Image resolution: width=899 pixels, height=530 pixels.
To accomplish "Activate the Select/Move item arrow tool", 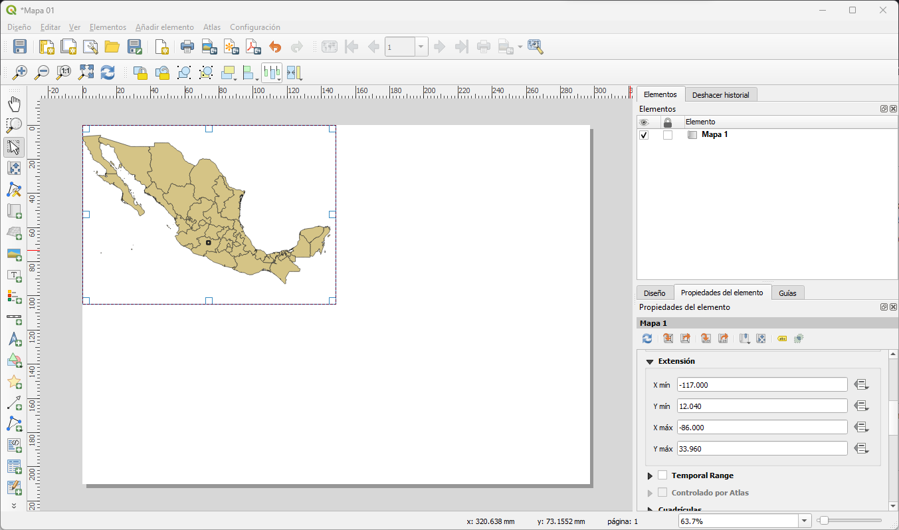I will click(x=14, y=147).
